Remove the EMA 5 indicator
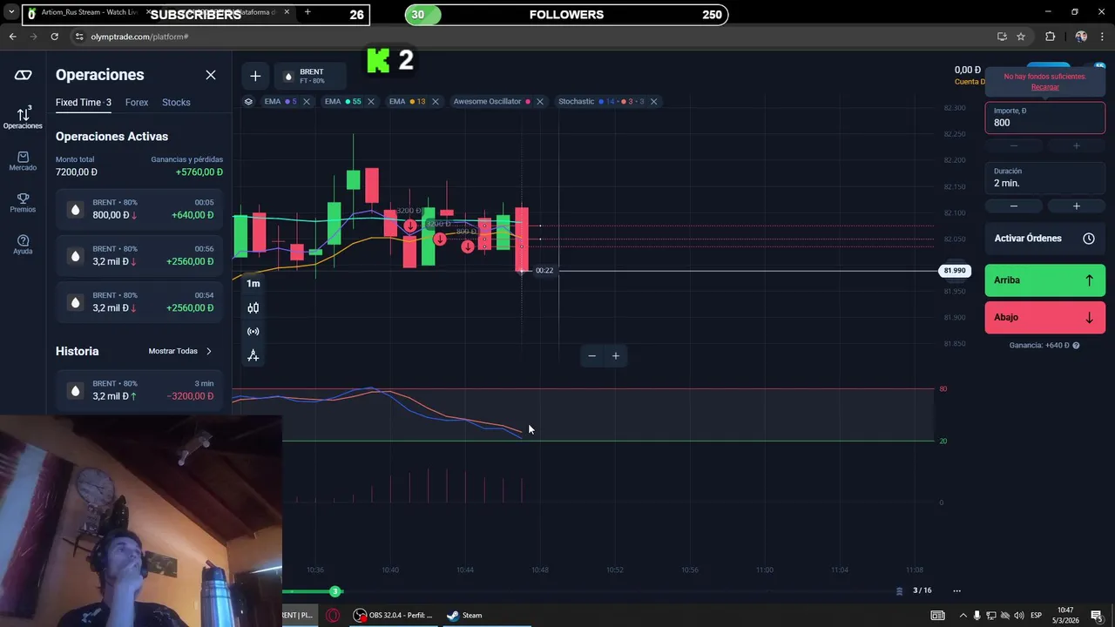 306,102
